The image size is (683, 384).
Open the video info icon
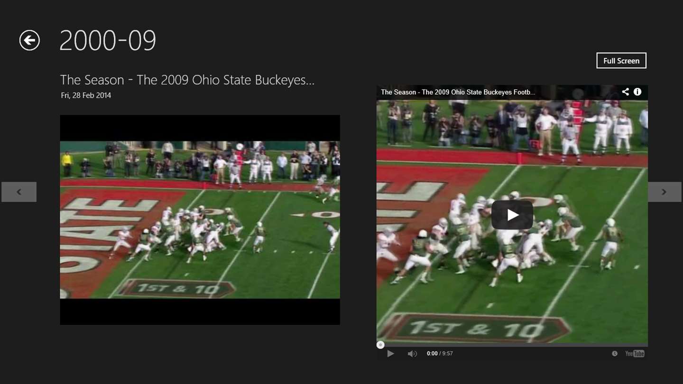[637, 92]
